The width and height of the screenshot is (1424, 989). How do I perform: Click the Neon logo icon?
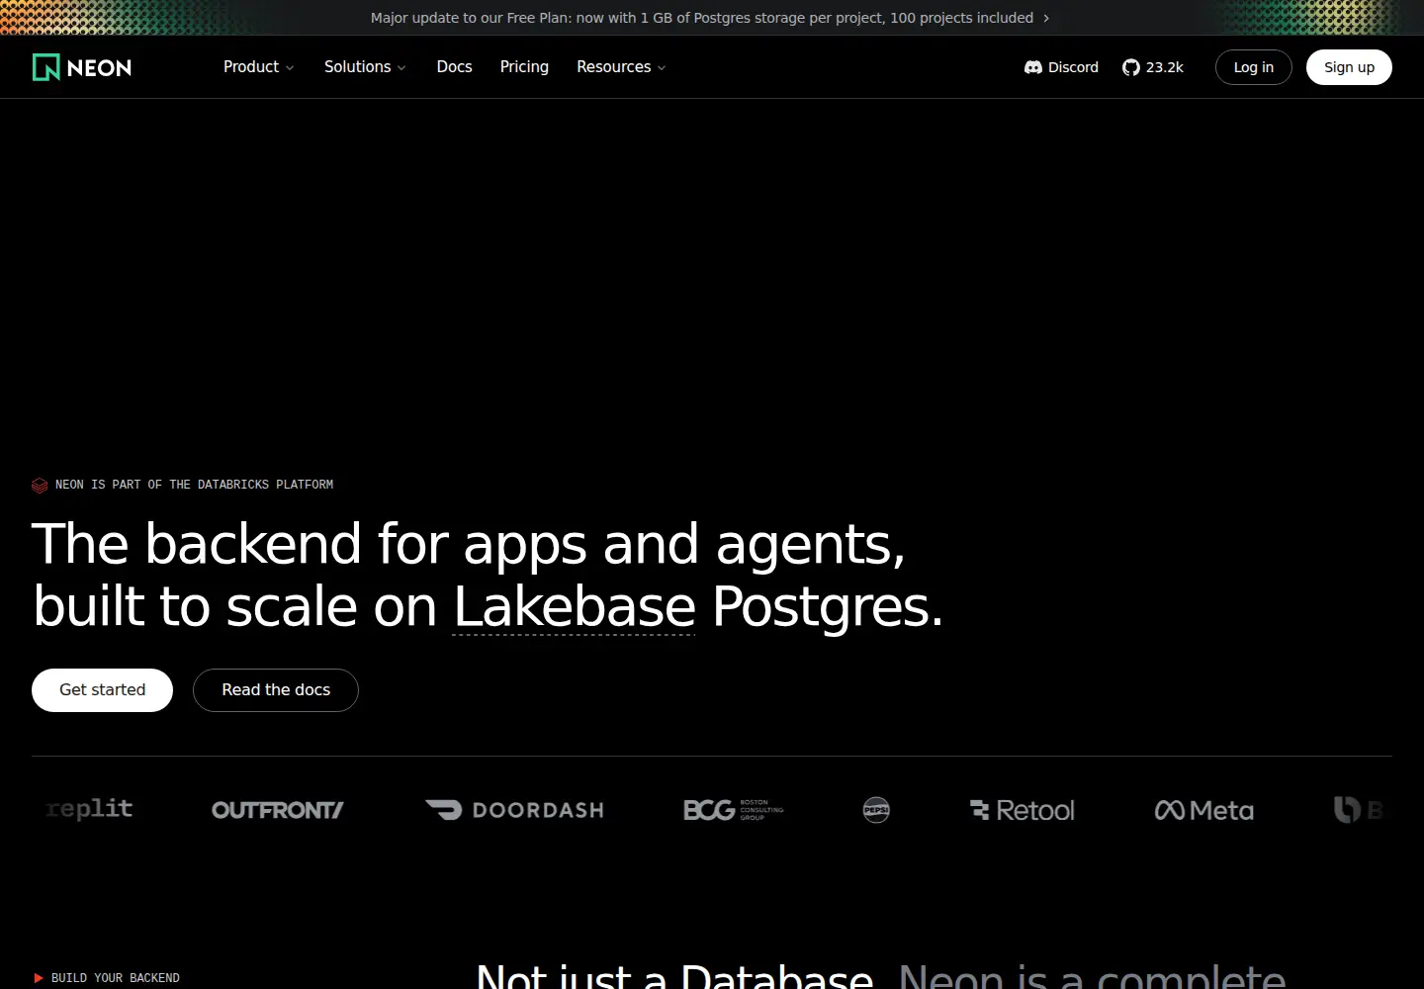click(46, 67)
